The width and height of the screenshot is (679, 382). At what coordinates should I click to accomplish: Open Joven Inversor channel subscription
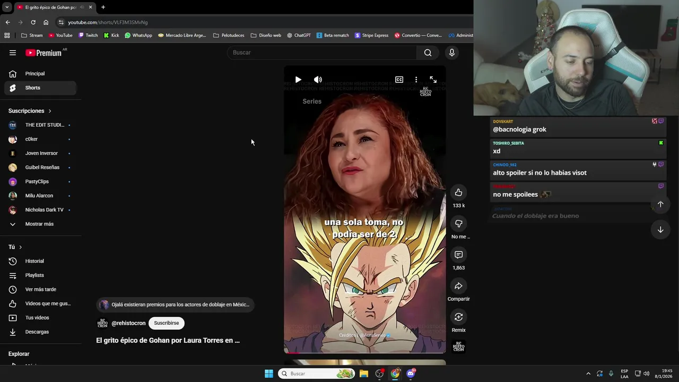(40, 153)
